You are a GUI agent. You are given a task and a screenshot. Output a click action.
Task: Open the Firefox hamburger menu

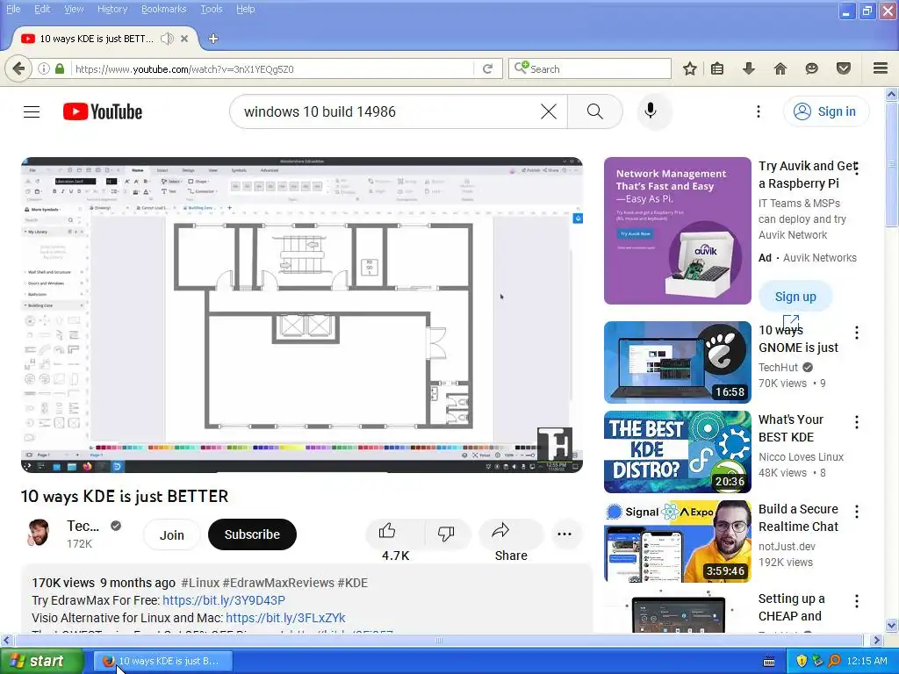coord(881,68)
